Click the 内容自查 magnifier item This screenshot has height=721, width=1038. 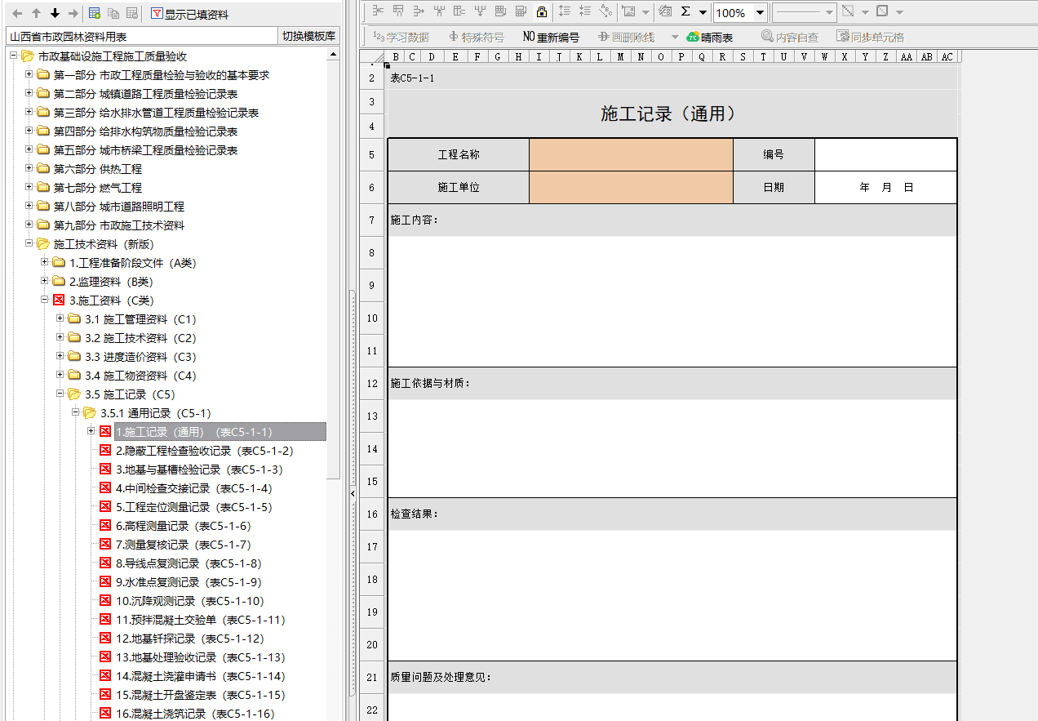point(789,37)
